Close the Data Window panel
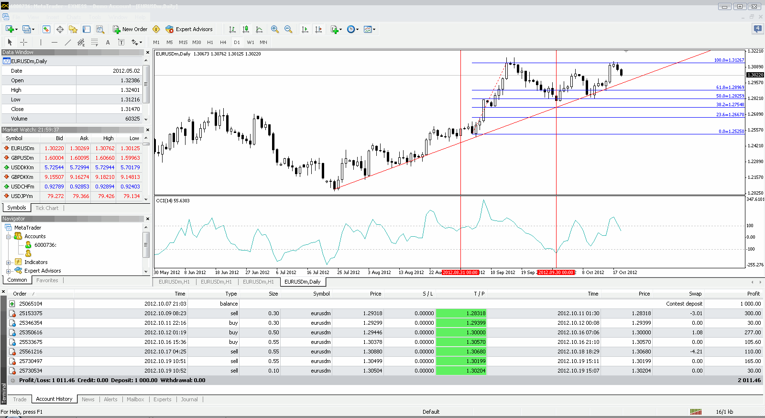The image size is (765, 418). coord(147,52)
